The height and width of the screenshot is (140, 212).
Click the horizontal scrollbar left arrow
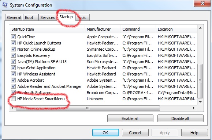click(12, 108)
